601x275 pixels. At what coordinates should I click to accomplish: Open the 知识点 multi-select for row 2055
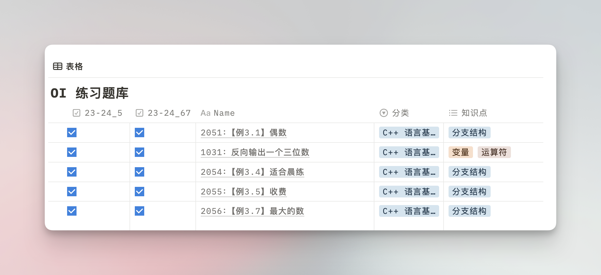click(x=469, y=192)
